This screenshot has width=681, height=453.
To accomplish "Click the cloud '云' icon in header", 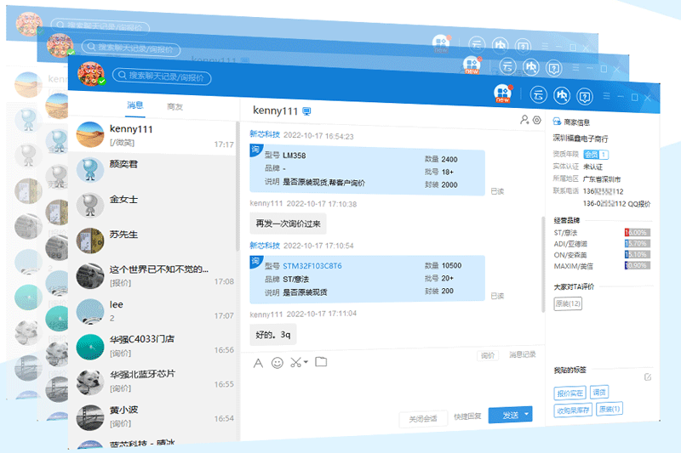I will [538, 94].
